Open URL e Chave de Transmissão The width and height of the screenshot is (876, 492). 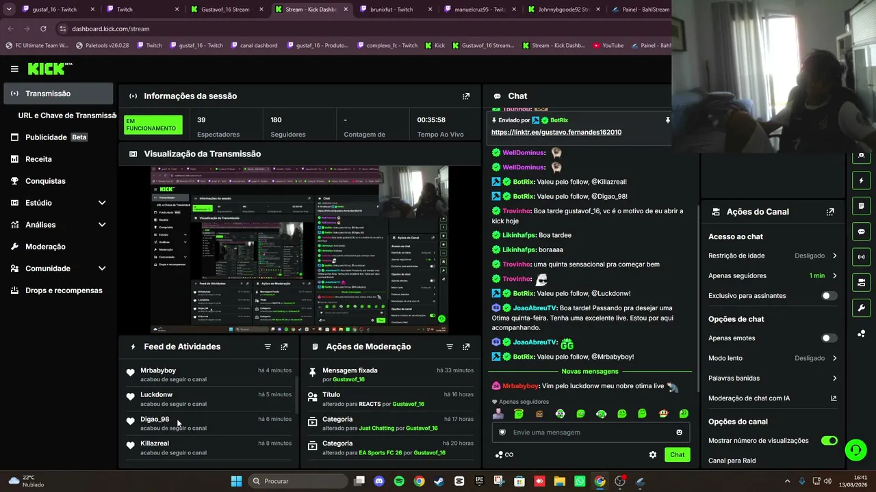67,115
